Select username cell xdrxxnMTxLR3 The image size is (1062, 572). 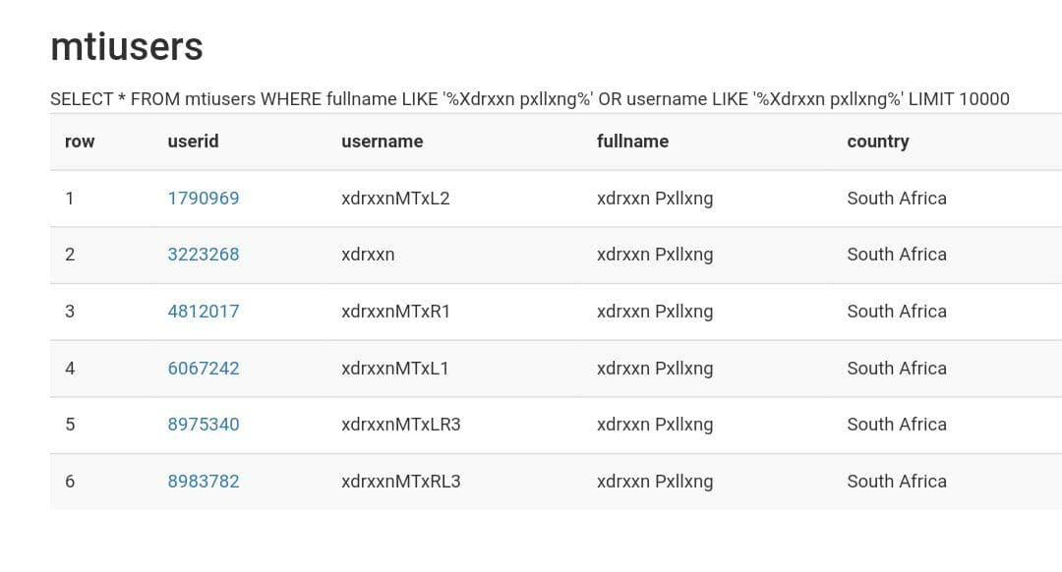click(x=400, y=425)
